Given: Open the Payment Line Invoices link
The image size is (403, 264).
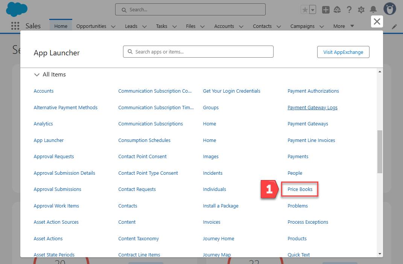Looking at the screenshot, I should 311,140.
